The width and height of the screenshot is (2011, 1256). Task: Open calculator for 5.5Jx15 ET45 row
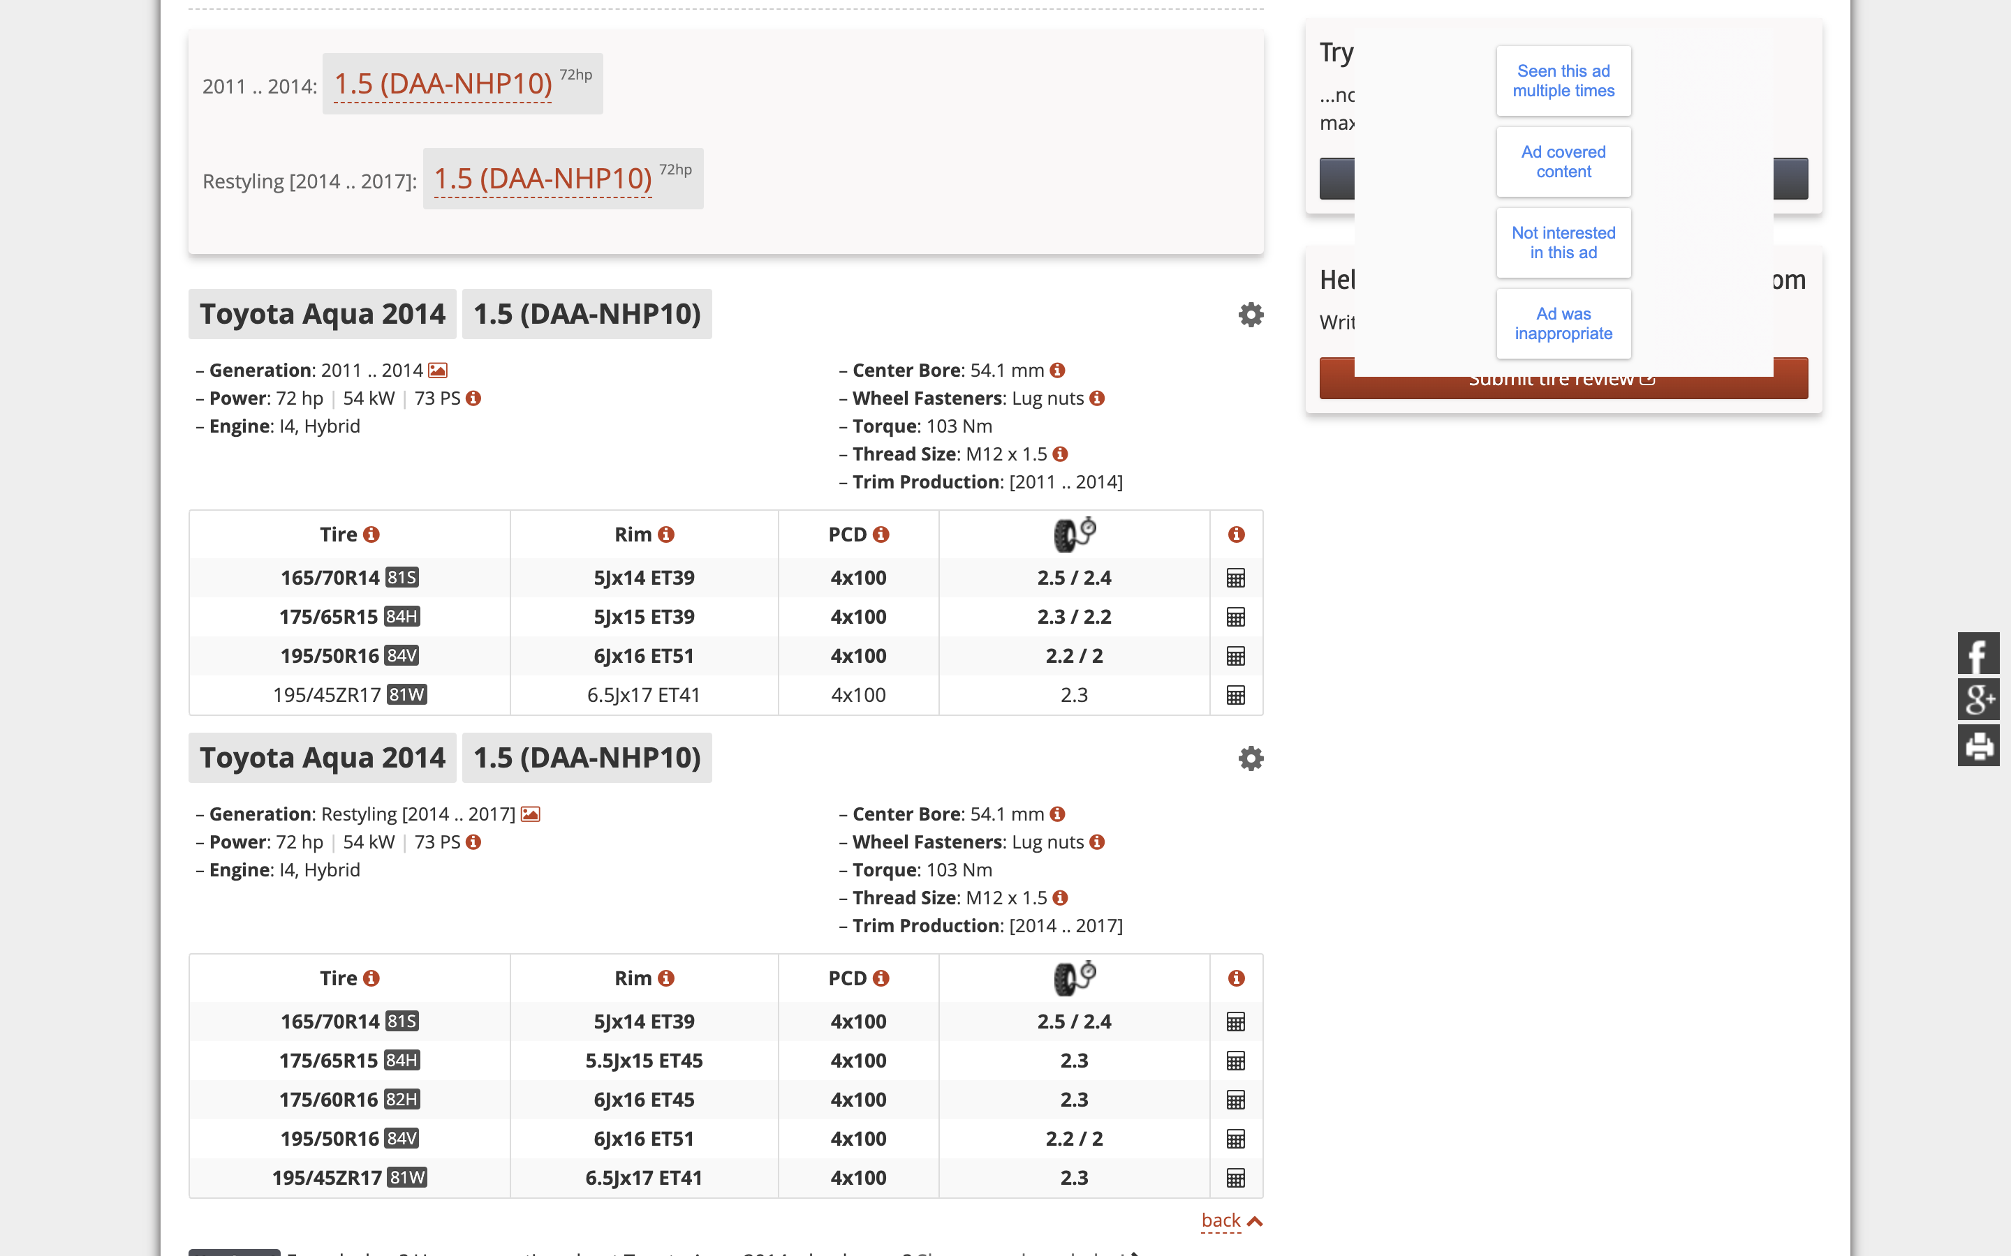pyautogui.click(x=1236, y=1061)
